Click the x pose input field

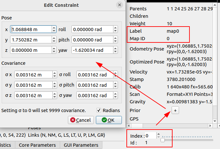click(31, 29)
